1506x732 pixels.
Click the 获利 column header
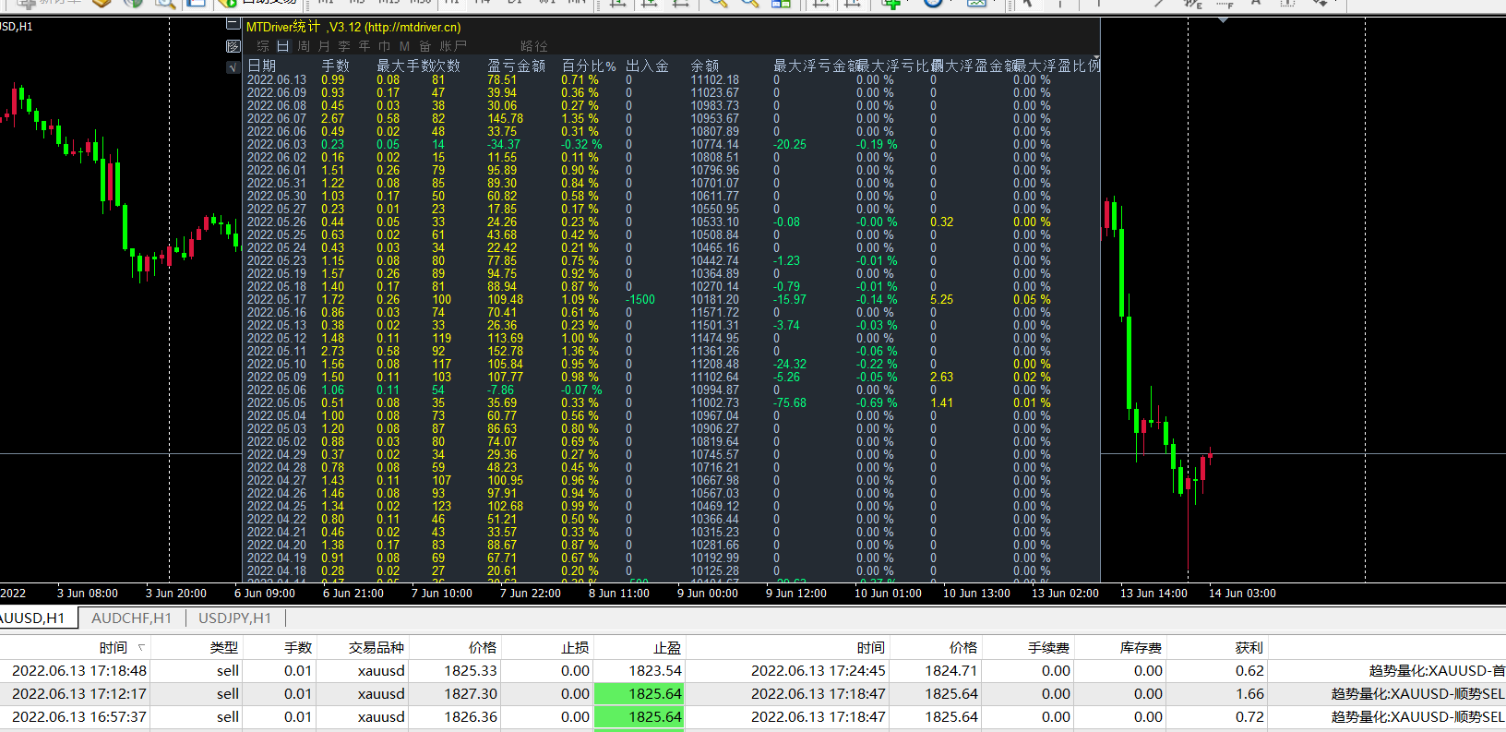pos(1249,648)
